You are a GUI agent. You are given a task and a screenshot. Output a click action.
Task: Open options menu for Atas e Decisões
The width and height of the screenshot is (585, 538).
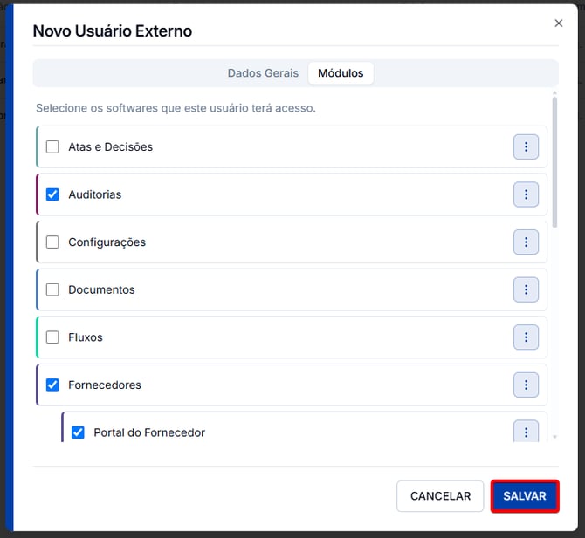click(x=526, y=146)
